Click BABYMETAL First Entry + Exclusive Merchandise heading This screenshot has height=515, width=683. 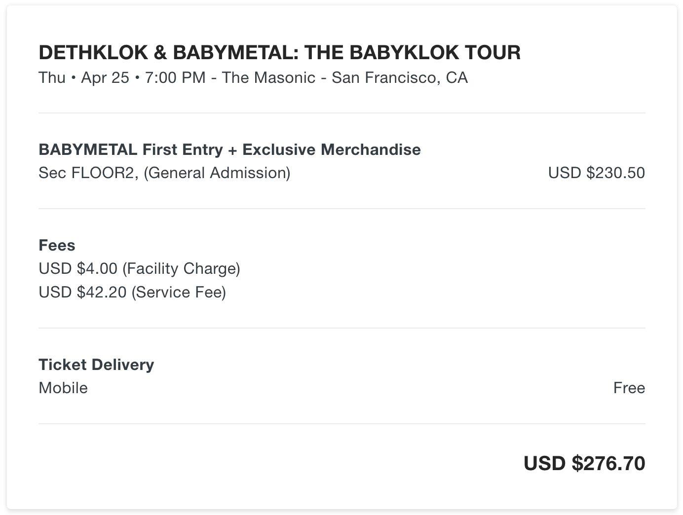229,149
